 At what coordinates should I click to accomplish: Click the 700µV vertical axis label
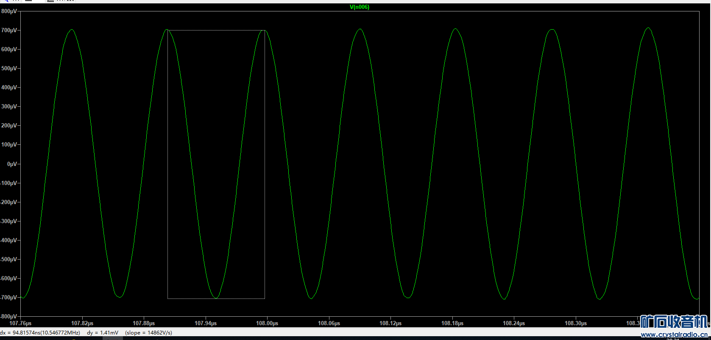click(x=9, y=30)
